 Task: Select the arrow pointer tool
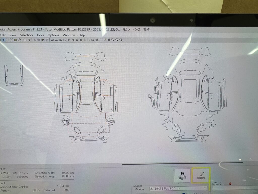(x=3, y=40)
